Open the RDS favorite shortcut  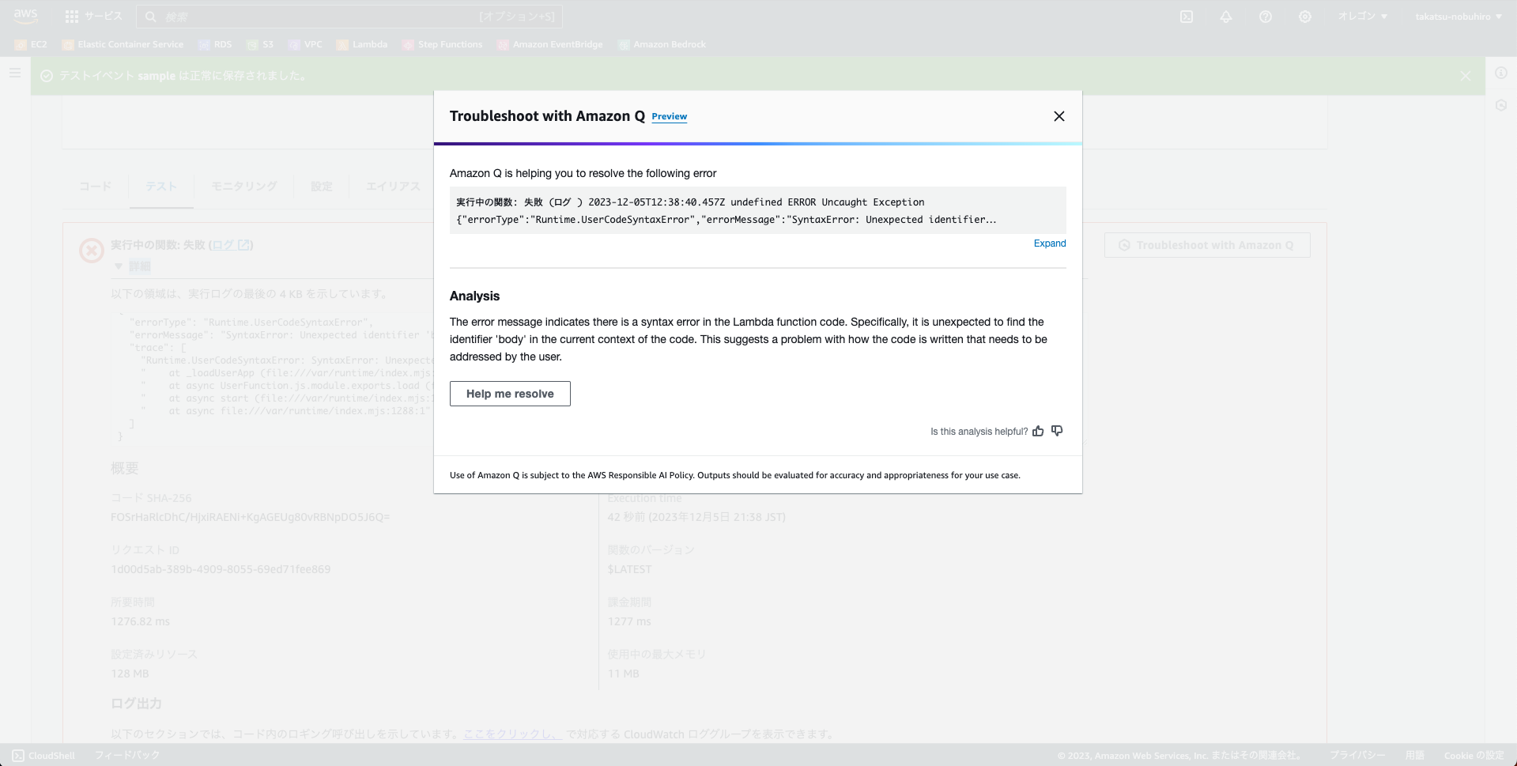click(215, 44)
